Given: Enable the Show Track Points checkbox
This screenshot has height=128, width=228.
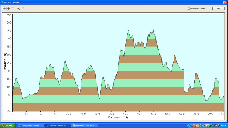Looking at the screenshot, I should 189,9.
